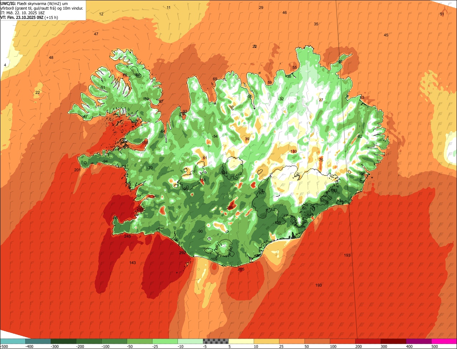Image resolution: width=457 pixels, height=349 pixels.
Task: Click the map value 27 in the northeast
Action: (321, 100)
